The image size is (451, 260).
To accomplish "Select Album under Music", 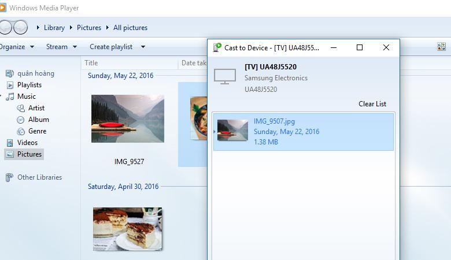I will [x=39, y=120].
